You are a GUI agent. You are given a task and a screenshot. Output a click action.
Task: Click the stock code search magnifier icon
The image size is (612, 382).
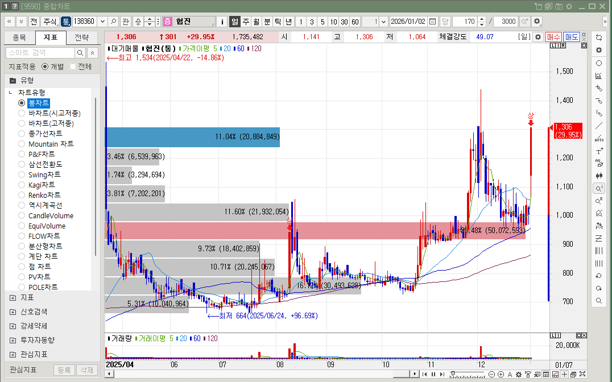pos(114,22)
